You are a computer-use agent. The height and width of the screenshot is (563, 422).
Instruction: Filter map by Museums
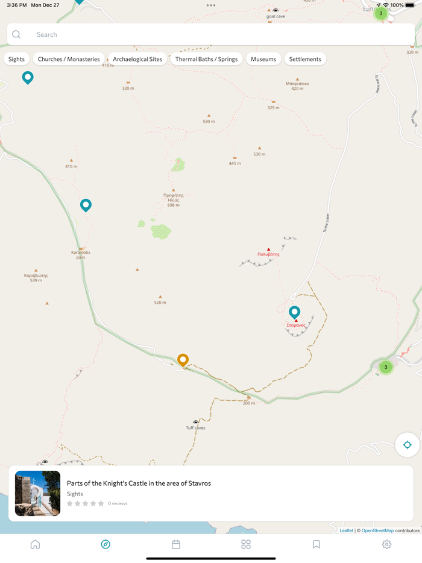(263, 59)
